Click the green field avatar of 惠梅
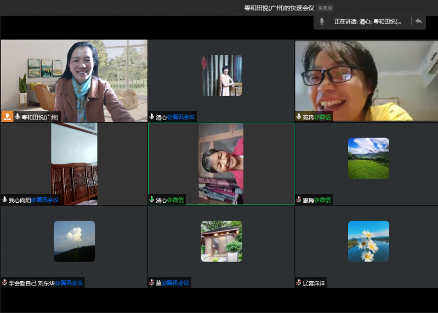This screenshot has height=313, width=438. (x=368, y=158)
